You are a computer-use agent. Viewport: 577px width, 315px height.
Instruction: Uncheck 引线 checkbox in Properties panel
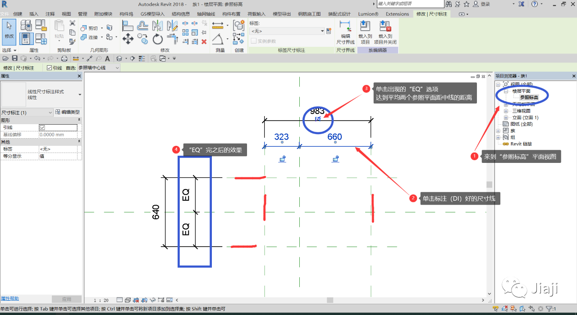click(x=42, y=128)
